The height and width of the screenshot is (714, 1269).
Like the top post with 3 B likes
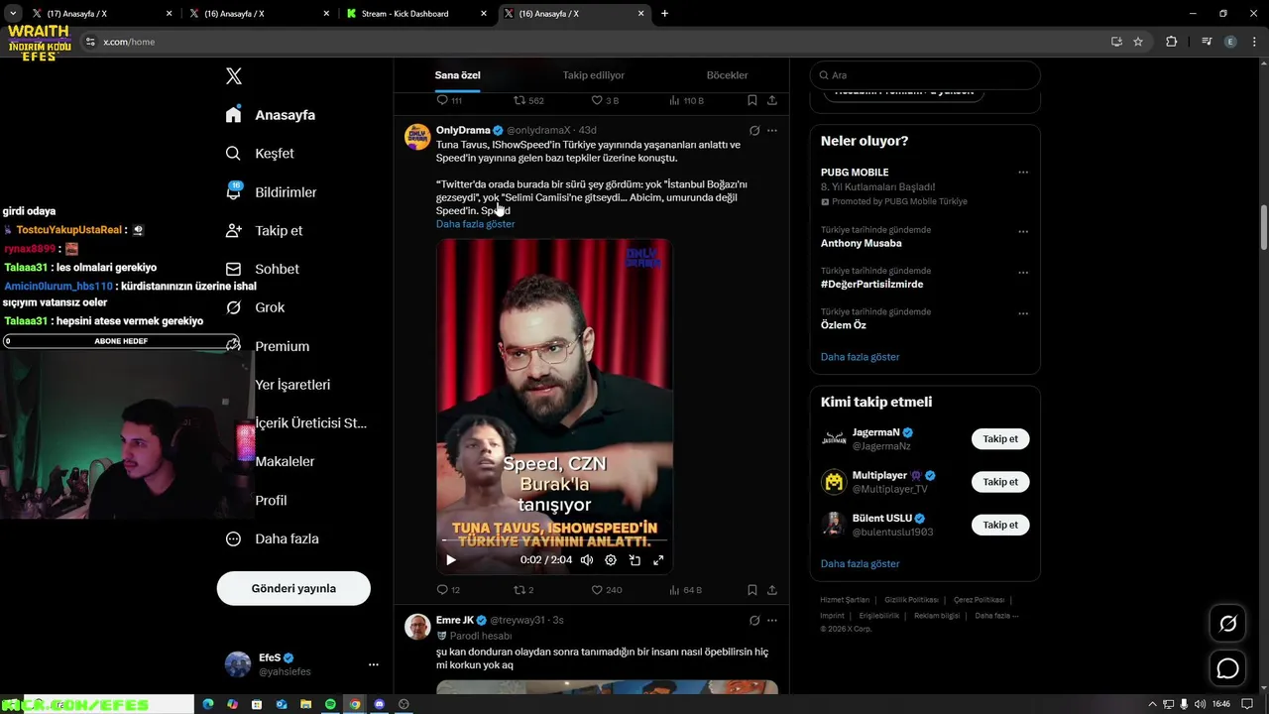click(605, 100)
